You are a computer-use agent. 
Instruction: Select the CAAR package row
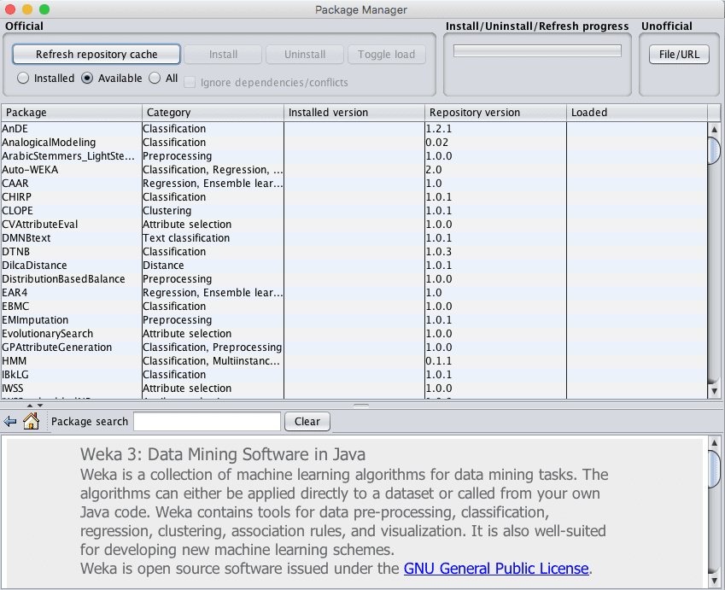click(x=354, y=183)
